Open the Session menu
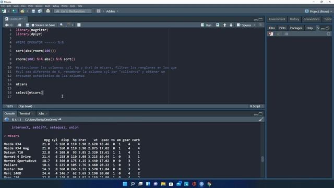The width and height of the screenshot is (334, 188). point(39,6)
